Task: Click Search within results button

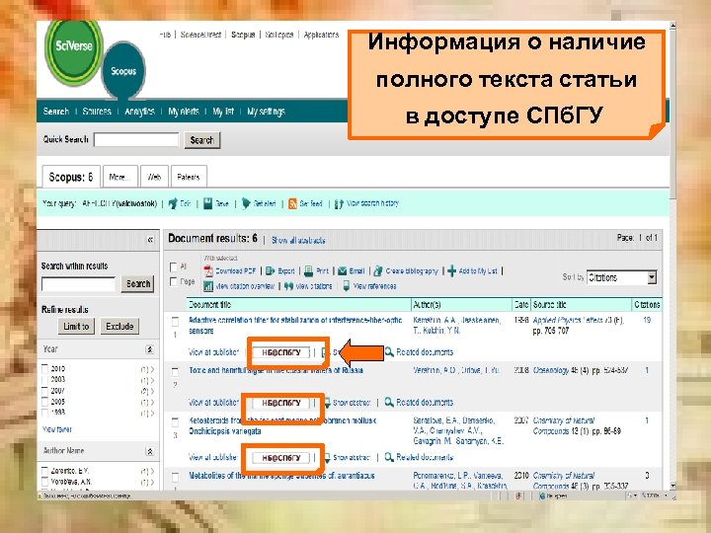Action: pyautogui.click(x=138, y=284)
